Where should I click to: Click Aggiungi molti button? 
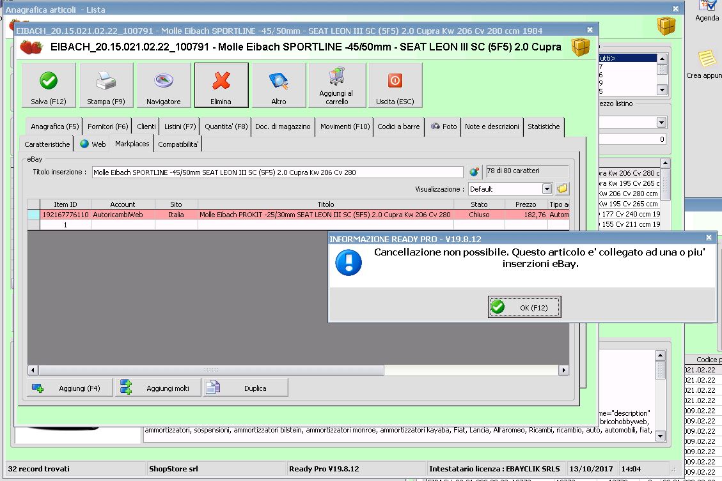click(x=158, y=388)
